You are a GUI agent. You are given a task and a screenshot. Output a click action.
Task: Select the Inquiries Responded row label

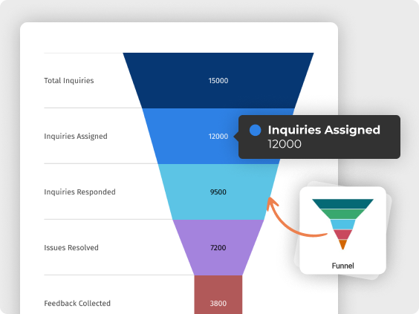click(79, 192)
